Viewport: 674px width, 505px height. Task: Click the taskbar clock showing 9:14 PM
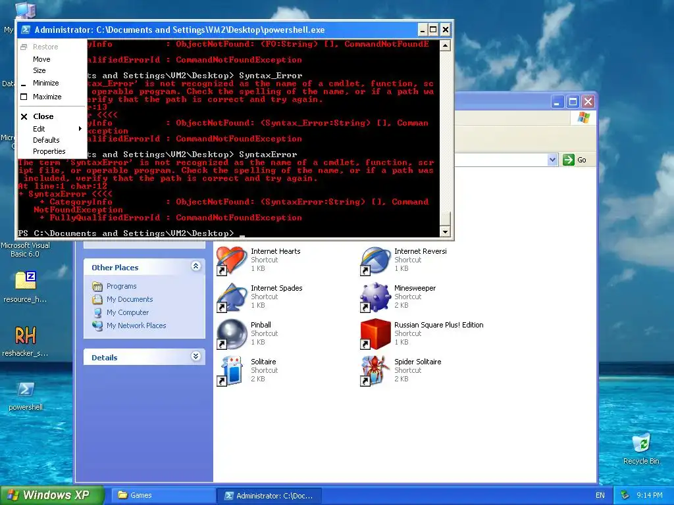pos(650,495)
